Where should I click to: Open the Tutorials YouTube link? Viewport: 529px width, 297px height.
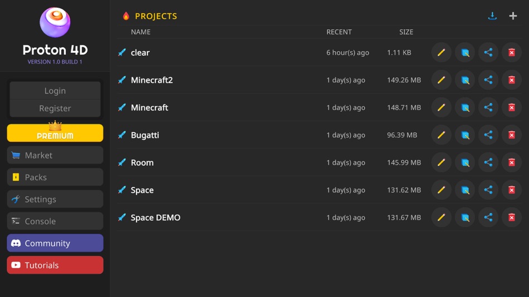[55, 265]
